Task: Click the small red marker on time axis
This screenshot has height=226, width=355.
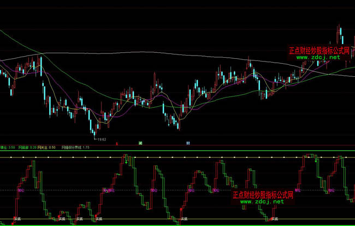Action: point(117,143)
